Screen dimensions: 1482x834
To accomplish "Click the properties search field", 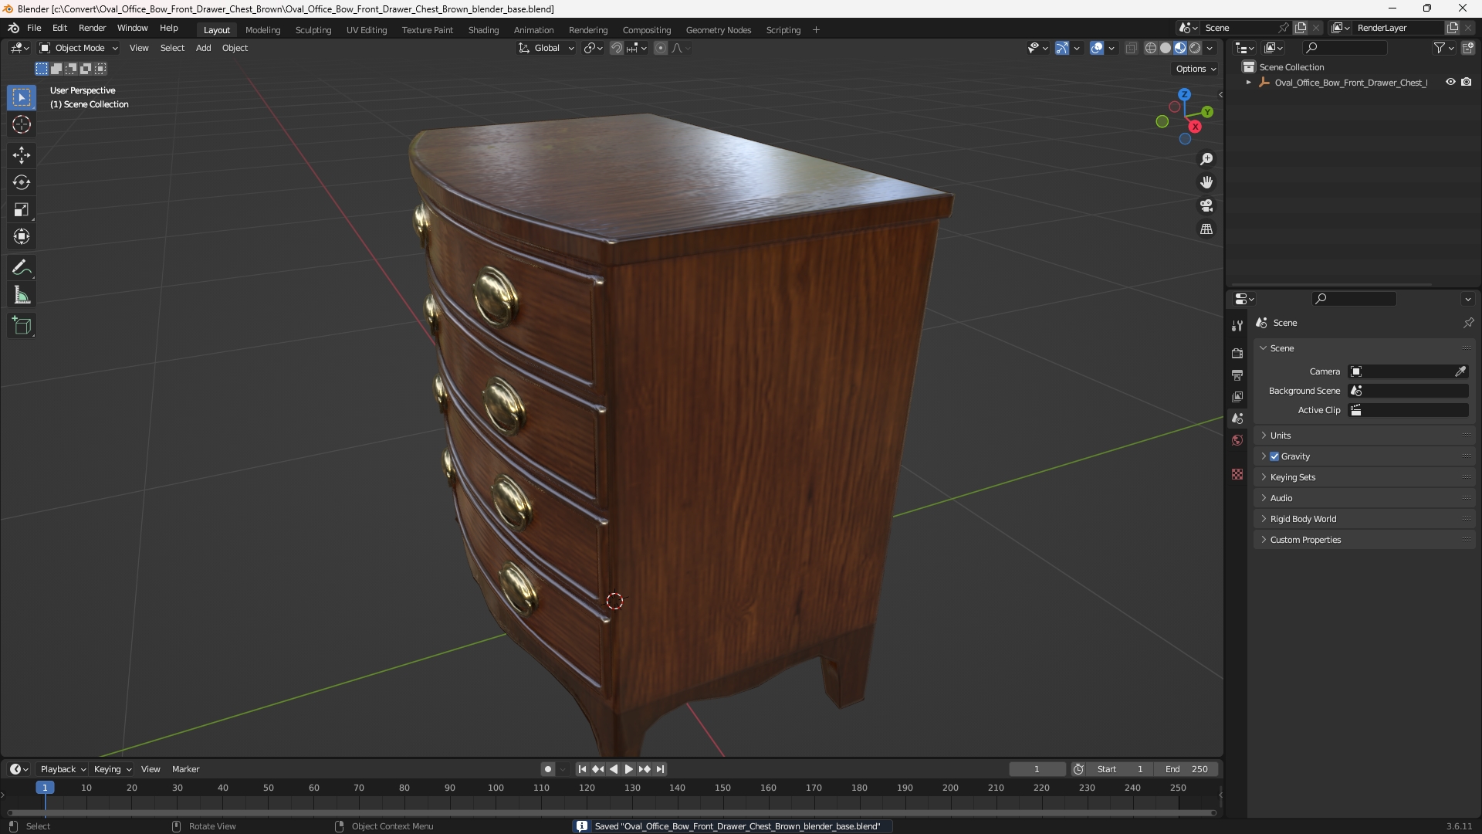I will pyautogui.click(x=1354, y=299).
